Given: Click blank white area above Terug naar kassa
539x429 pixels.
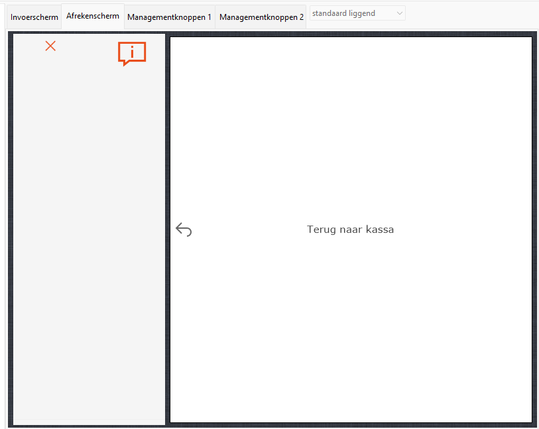Looking at the screenshot, I should pos(350,119).
